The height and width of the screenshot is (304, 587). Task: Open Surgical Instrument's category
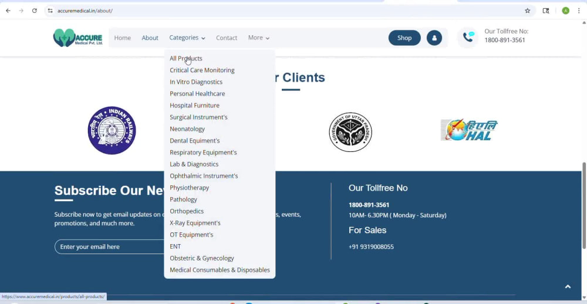[198, 117]
